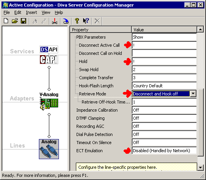
Task: Click the Property column header
Action: pos(101,30)
